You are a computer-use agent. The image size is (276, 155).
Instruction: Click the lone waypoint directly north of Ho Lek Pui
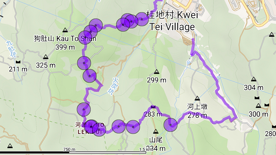[84, 109]
